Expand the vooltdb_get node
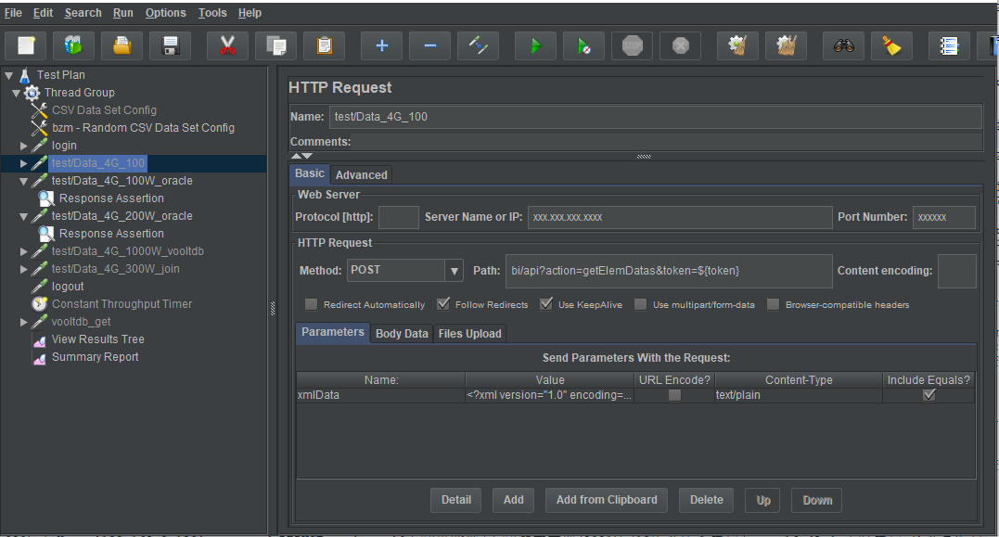The image size is (999, 537). pos(24,323)
